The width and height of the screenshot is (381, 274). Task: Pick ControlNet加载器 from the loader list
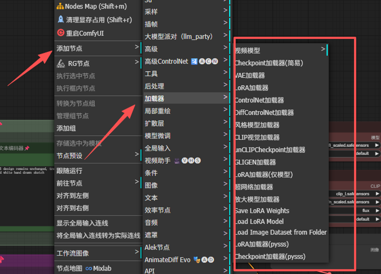259,100
